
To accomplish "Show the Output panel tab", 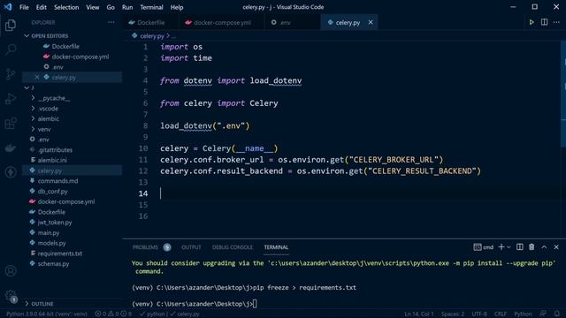I will (191, 247).
